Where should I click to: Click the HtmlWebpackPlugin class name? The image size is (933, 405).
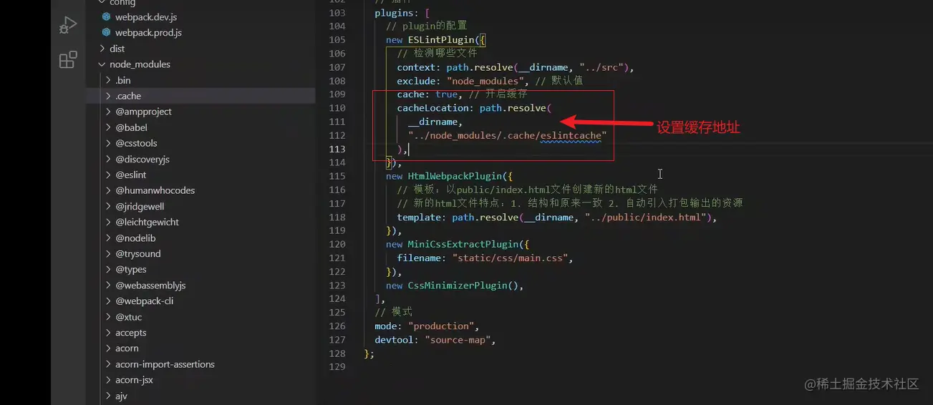(x=455, y=176)
